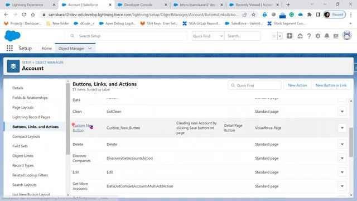This screenshot has width=357, height=201.
Task: Open Lightning Record Pages in sidebar
Action: pos(31,117)
